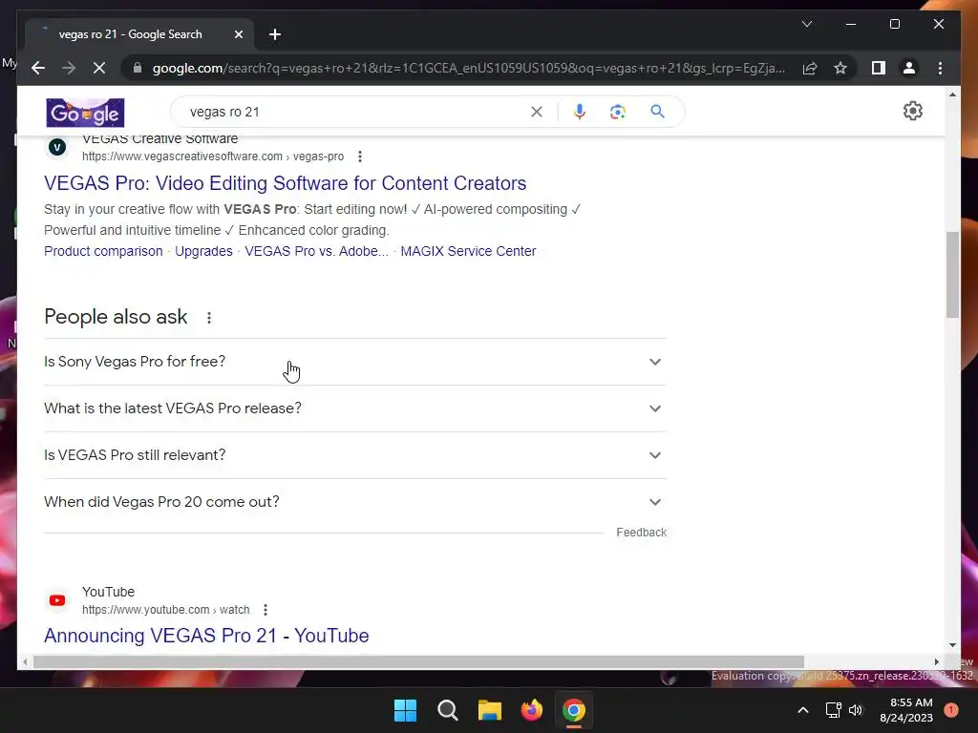Screen dimensions: 978x733
Task: Click scrollbar up arrow
Action: pyautogui.click(x=952, y=94)
